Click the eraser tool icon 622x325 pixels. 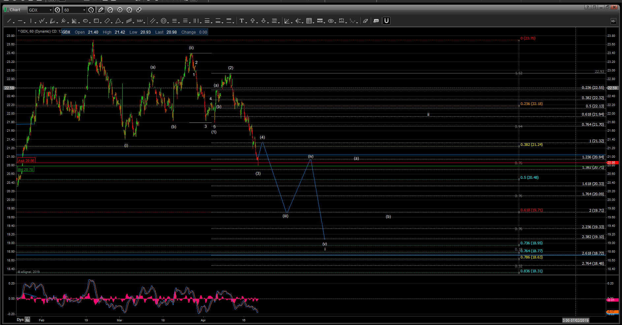tap(365, 21)
